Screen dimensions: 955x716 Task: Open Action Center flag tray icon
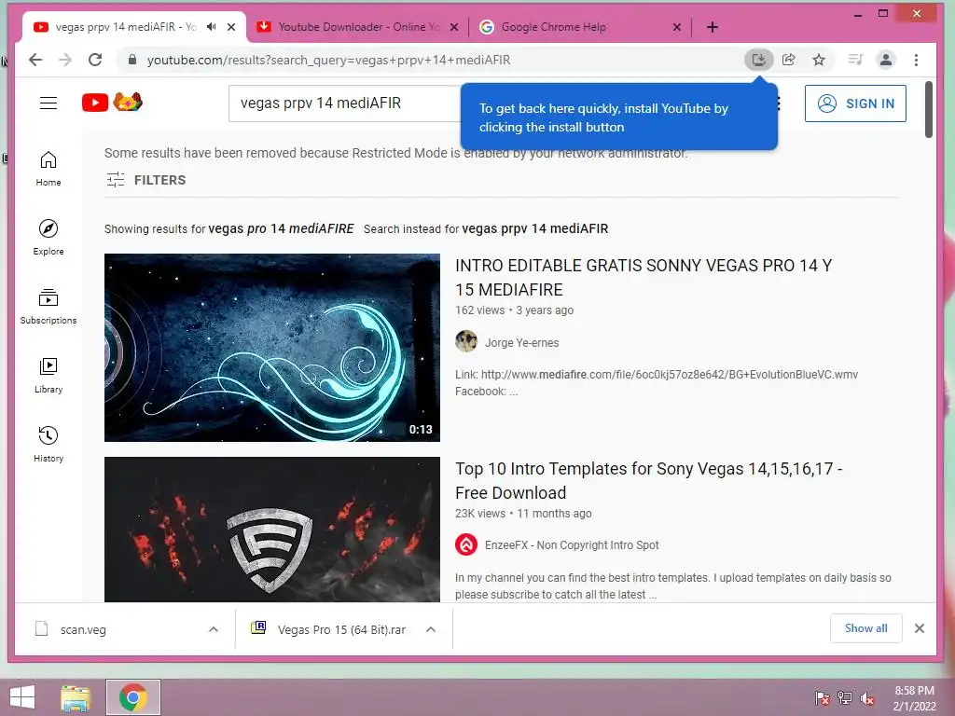(x=822, y=698)
